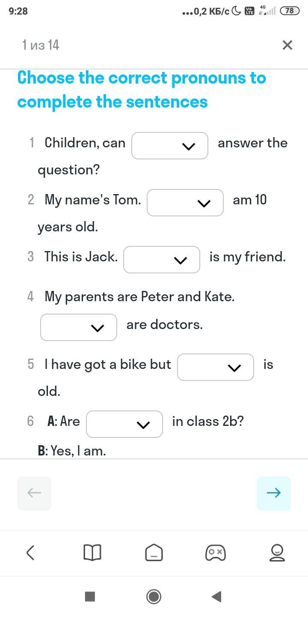Expand dropdown after 'a bike but'

[216, 367]
